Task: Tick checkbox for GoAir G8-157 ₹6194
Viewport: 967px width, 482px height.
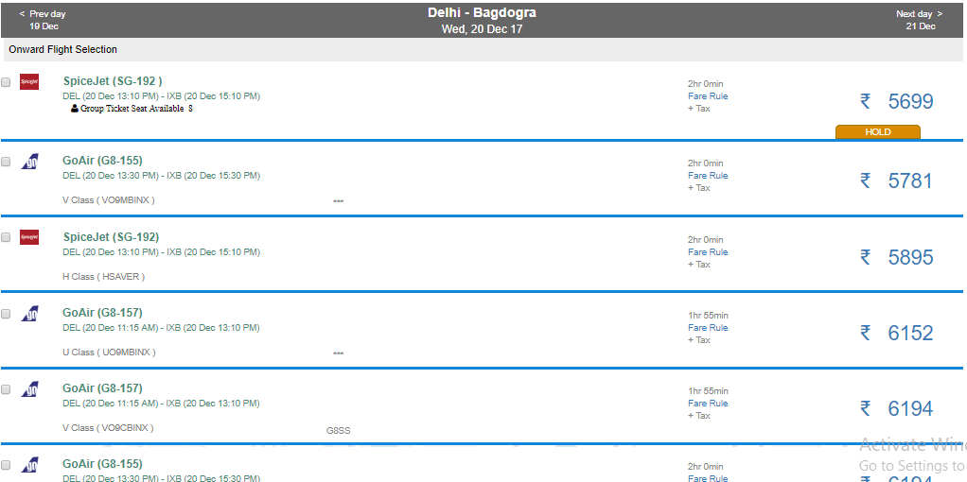Action: pos(7,389)
